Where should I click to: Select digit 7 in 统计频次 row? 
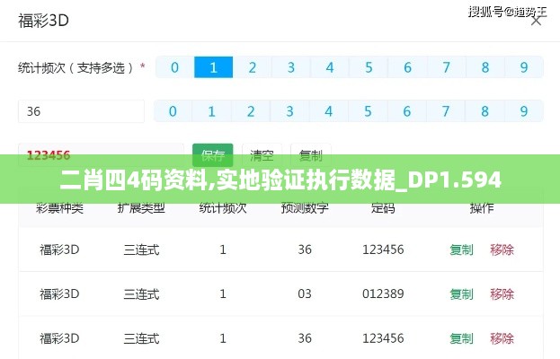[x=446, y=67]
